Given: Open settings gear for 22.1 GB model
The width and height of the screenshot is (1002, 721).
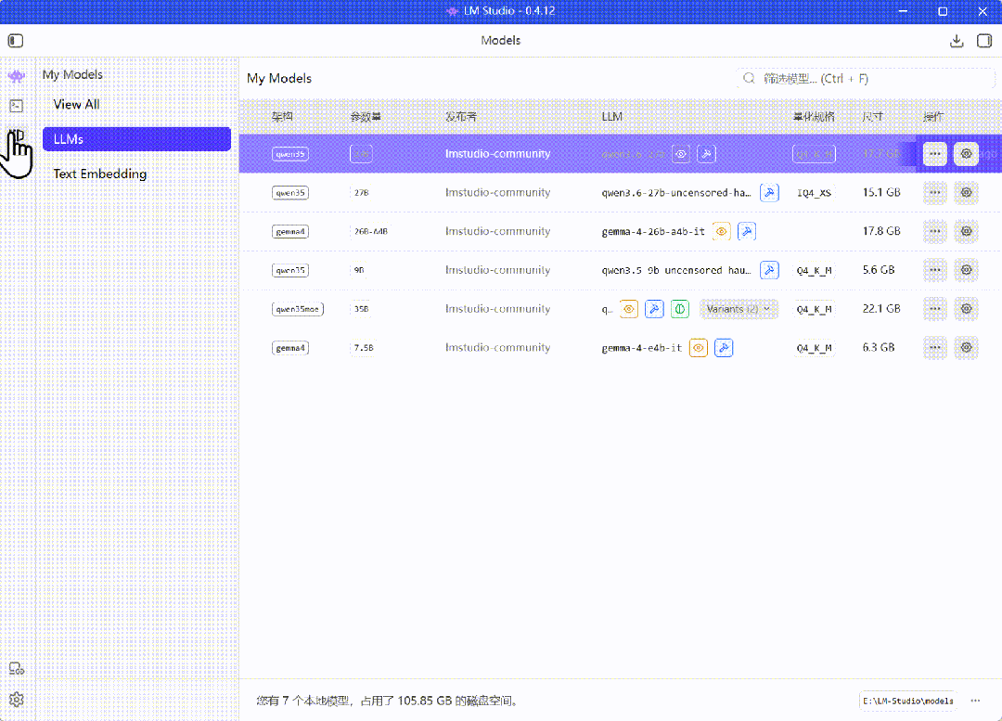Looking at the screenshot, I should coord(966,309).
